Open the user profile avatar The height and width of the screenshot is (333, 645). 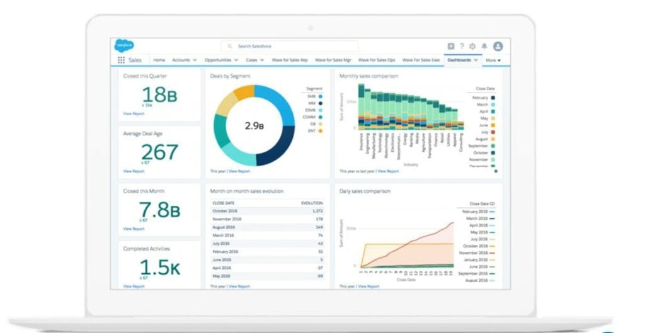click(x=498, y=47)
